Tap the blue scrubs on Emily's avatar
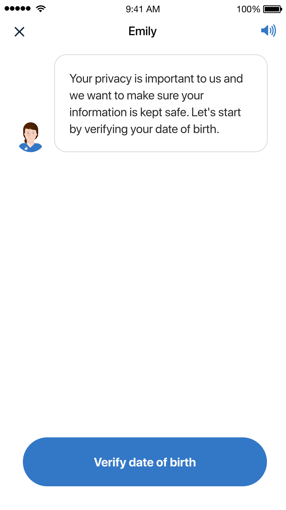The width and height of the screenshot is (286, 510). click(x=31, y=148)
